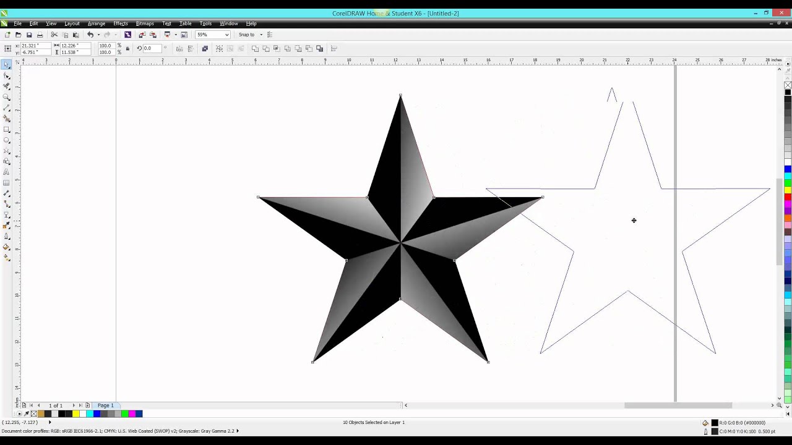Activate the Zoom tool

pyautogui.click(x=7, y=98)
